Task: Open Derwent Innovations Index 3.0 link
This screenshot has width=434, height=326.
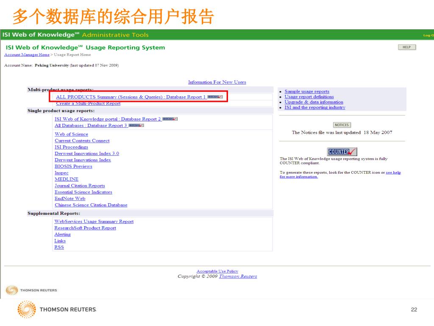Action: [x=86, y=154]
